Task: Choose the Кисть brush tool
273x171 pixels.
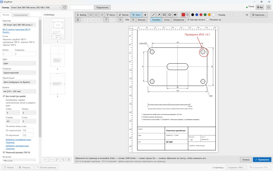Action: 111,15
